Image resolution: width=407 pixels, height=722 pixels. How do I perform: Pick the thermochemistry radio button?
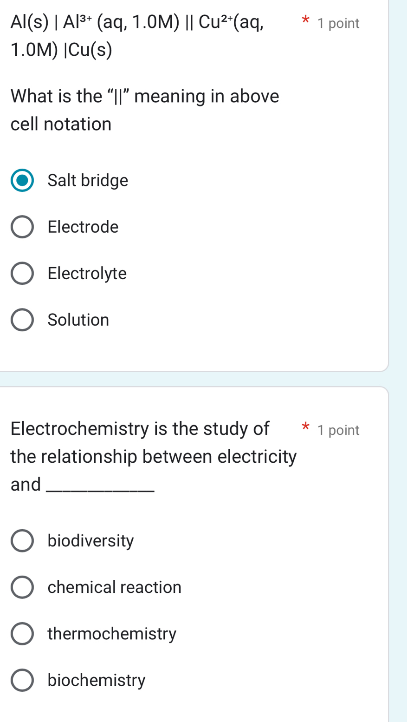22,634
